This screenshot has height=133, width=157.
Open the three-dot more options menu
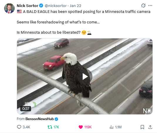point(150,6)
